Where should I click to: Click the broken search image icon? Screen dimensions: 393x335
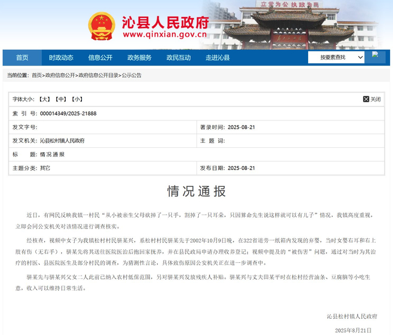tap(375, 54)
